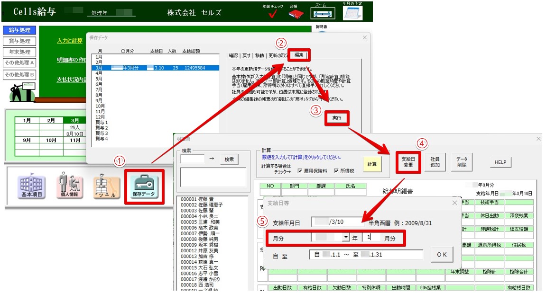Image resolution: width=546 pixels, height=293 pixels.
Task: Select その他処理 A in the left menu
Action: 19,63
